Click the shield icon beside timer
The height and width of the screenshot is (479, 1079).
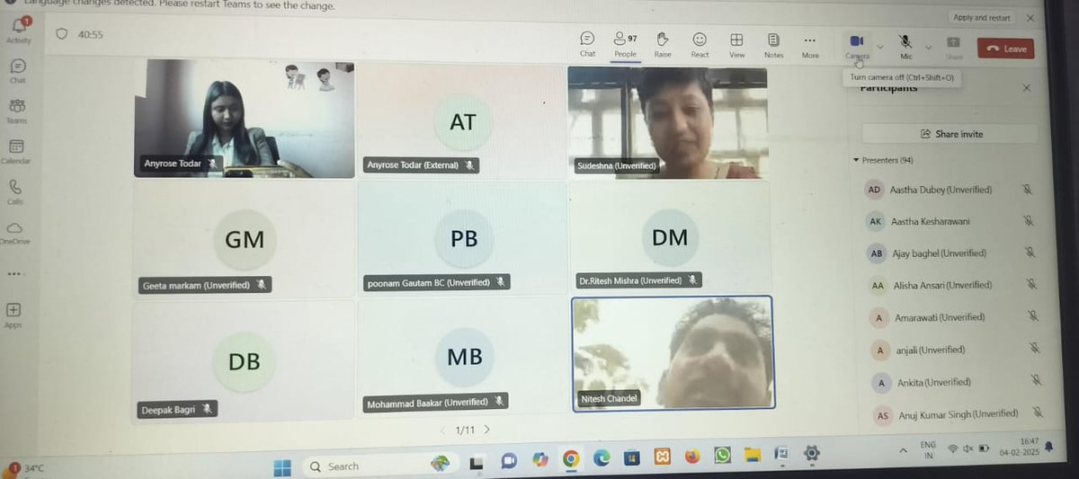point(61,34)
